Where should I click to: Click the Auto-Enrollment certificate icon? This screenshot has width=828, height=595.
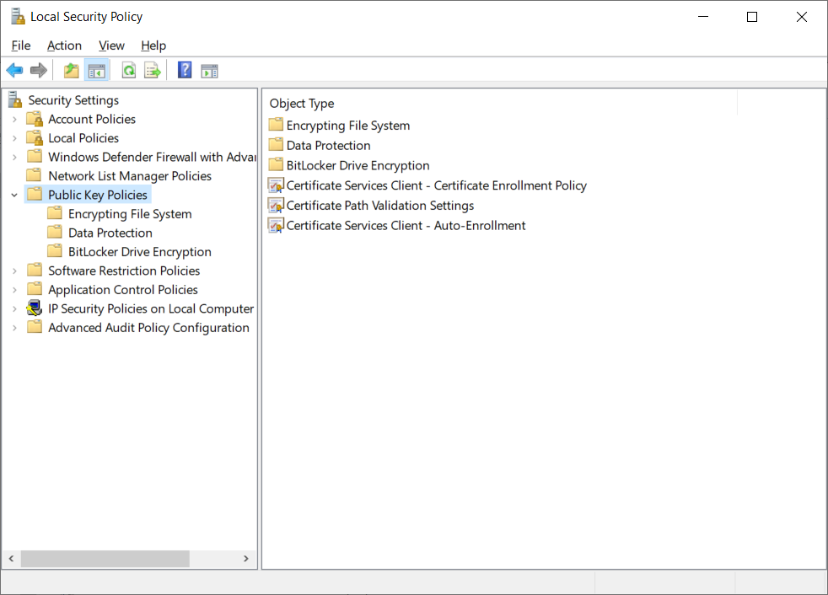(276, 225)
